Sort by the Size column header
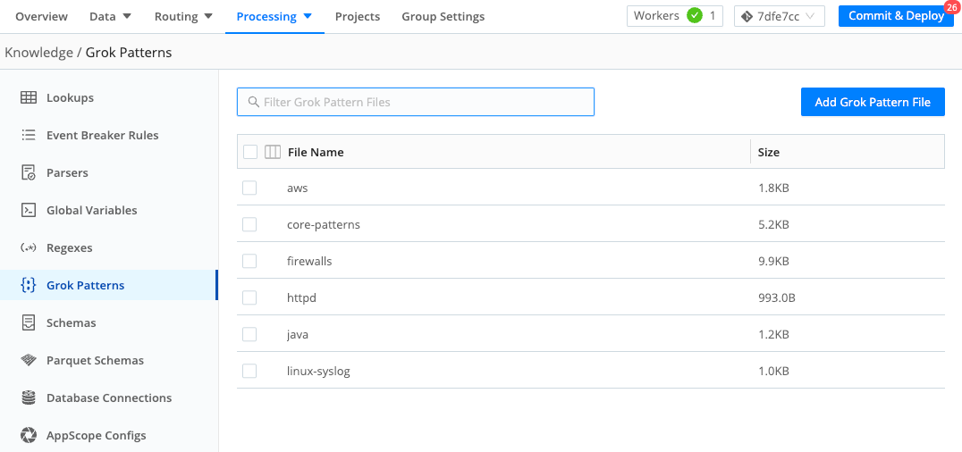This screenshot has width=962, height=452. 769,152
